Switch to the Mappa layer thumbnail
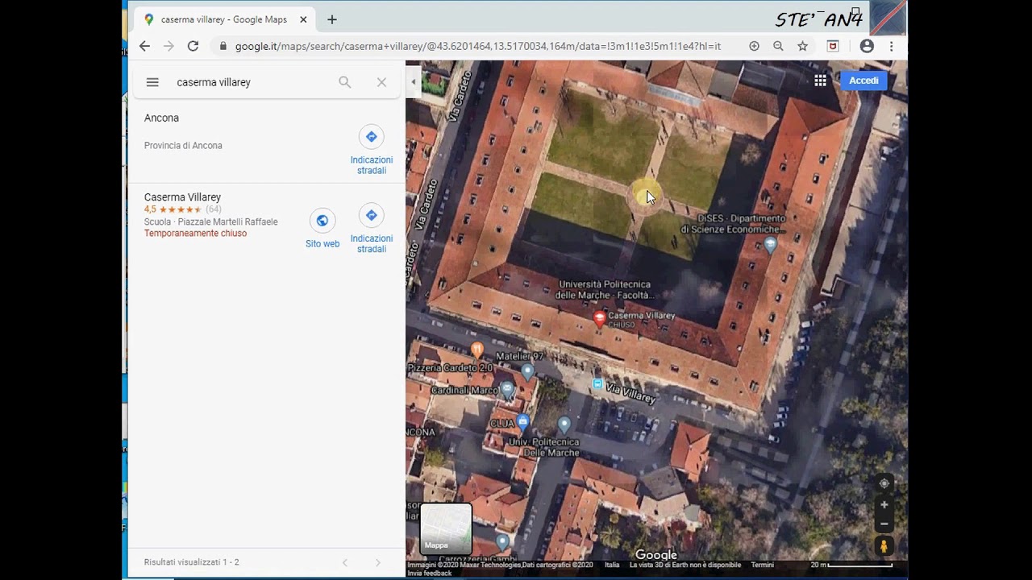Viewport: 1032px width, 580px height. tap(446, 528)
